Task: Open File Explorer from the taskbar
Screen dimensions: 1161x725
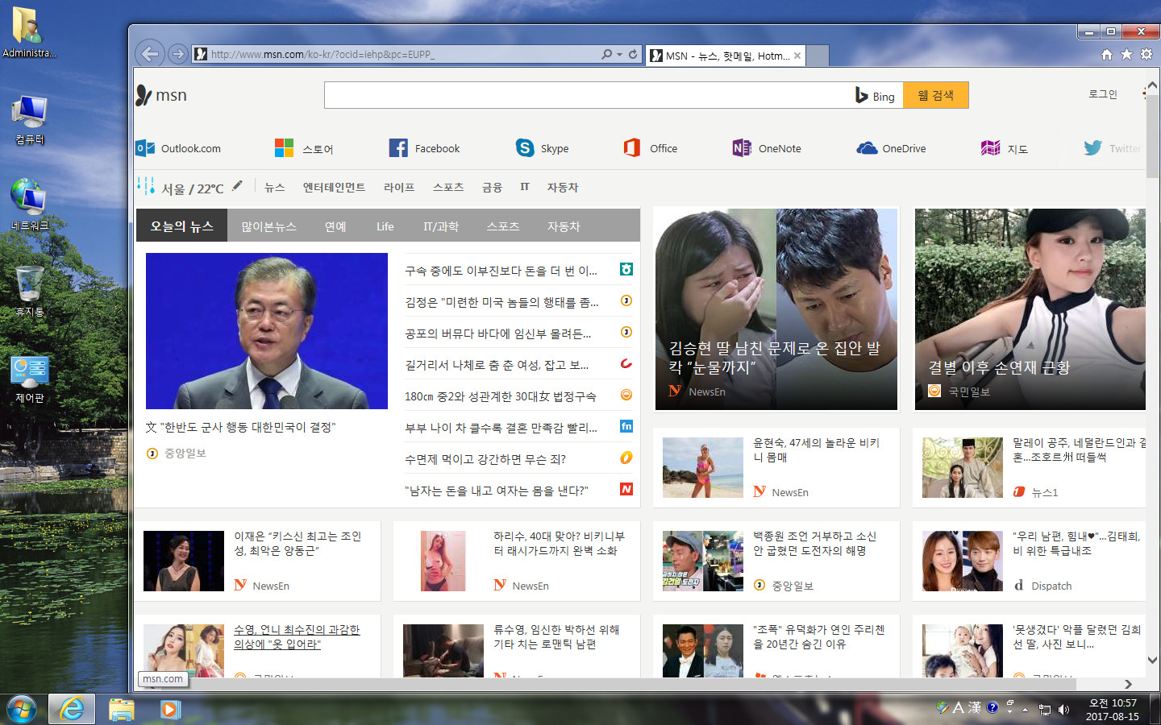Action: pos(122,709)
